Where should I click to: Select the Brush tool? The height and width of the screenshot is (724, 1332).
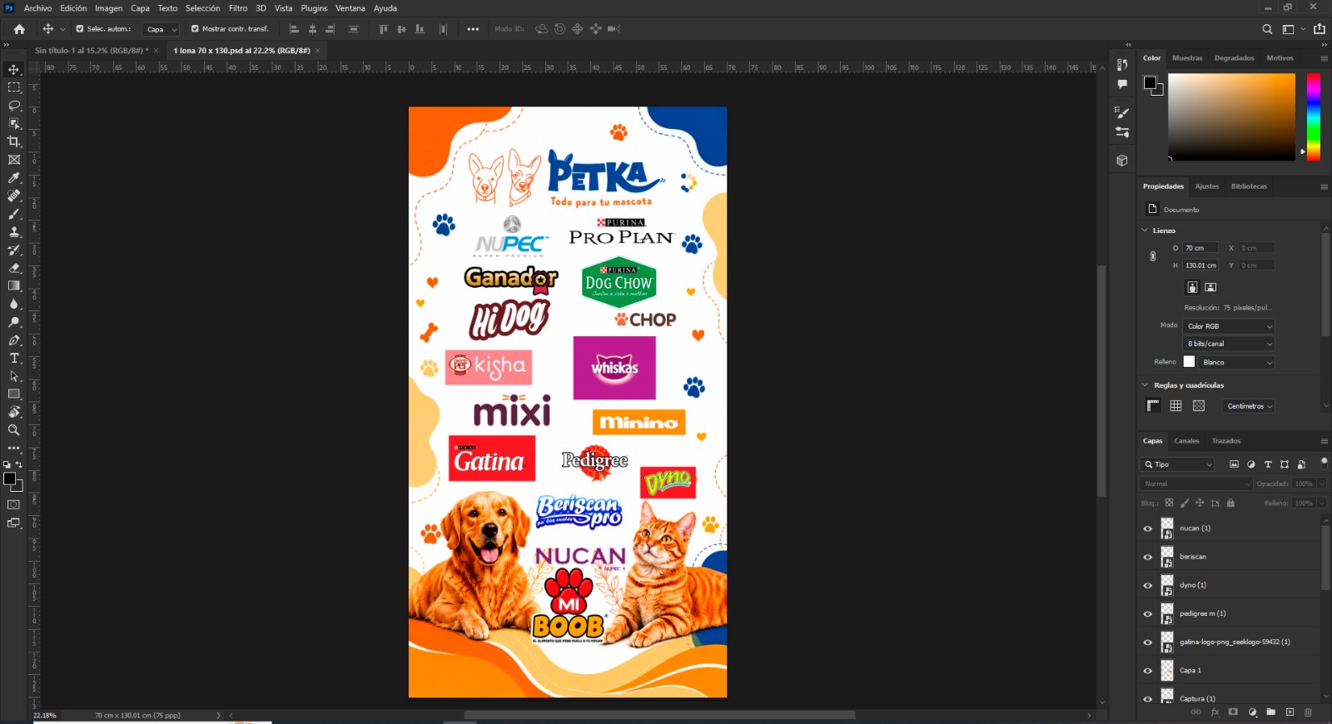point(14,214)
